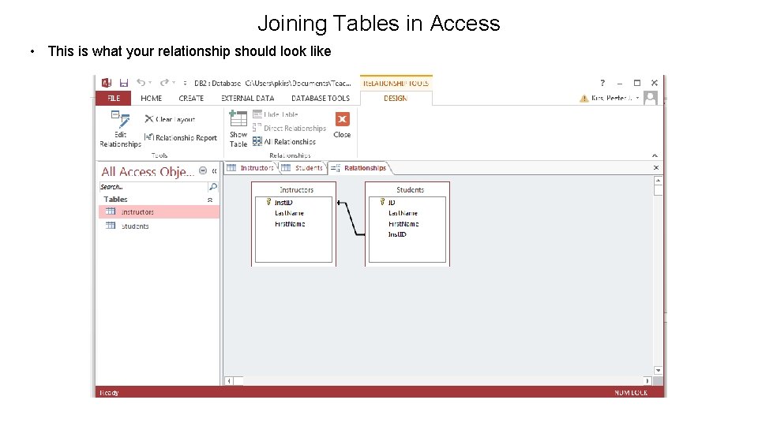Screen dimensions: 758x426
Task: Select the Students table in navigation pane
Action: pyautogui.click(x=159, y=226)
